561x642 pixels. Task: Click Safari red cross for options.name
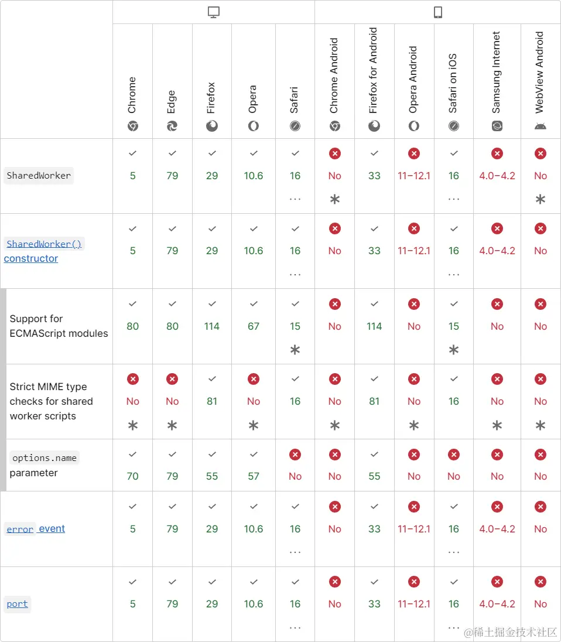coord(295,455)
